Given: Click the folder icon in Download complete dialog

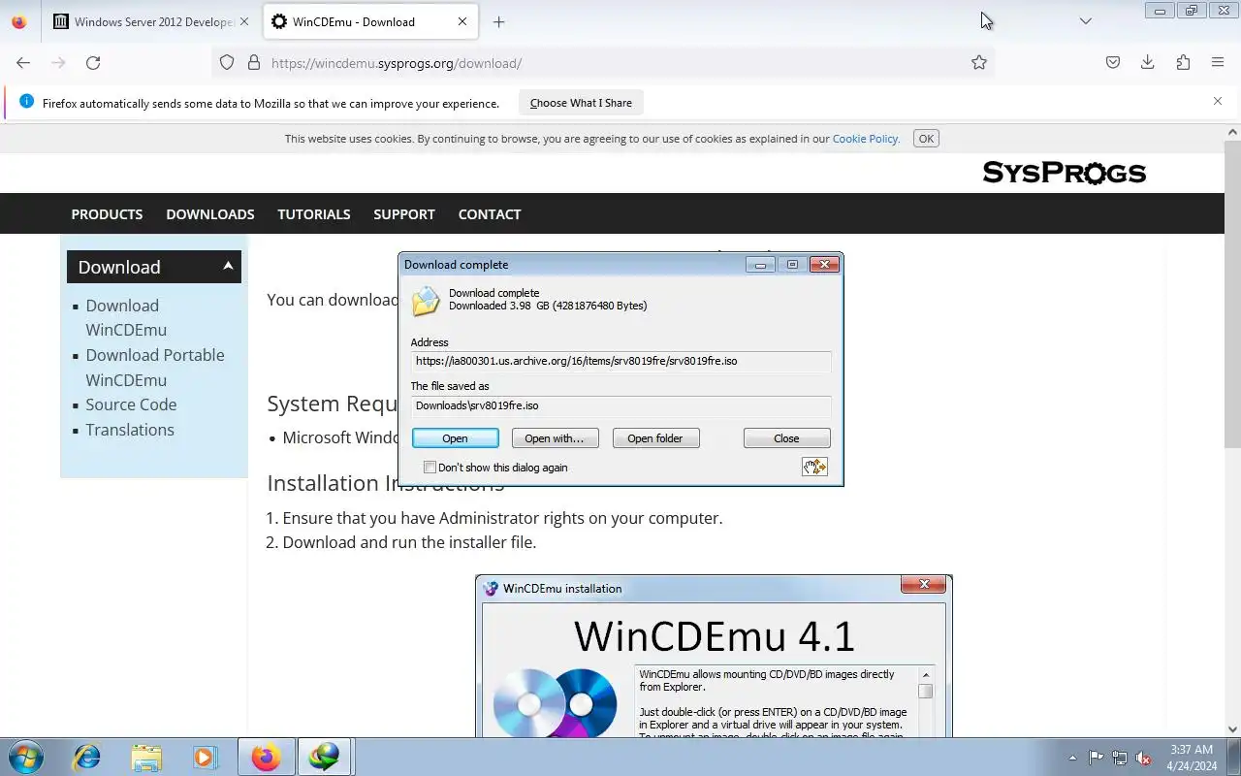Looking at the screenshot, I should [426, 301].
